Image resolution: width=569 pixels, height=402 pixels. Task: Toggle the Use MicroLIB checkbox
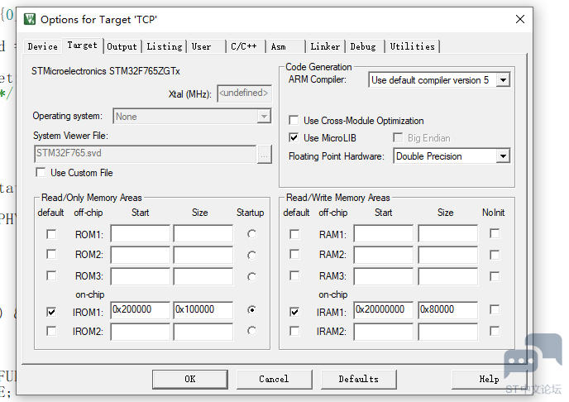click(294, 138)
